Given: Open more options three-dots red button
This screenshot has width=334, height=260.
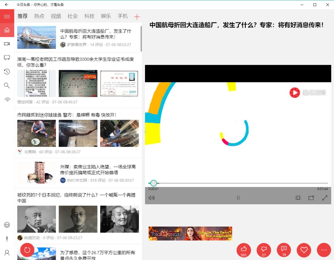Looking at the screenshot, I should (x=324, y=250).
